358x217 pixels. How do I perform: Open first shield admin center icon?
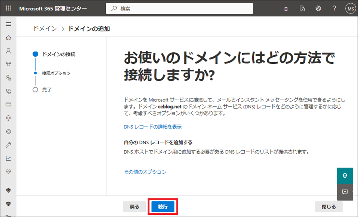9,191
